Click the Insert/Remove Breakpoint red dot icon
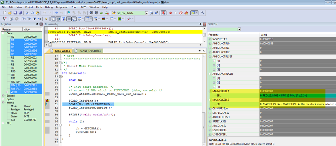The width and height of the screenshot is (336, 146). 170,13
